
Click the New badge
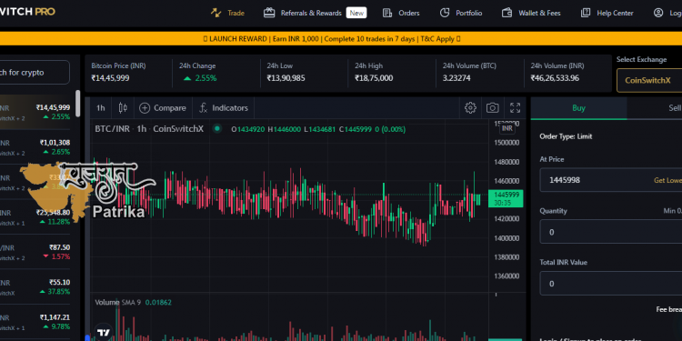point(356,13)
